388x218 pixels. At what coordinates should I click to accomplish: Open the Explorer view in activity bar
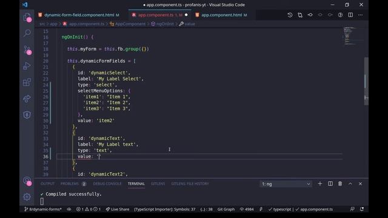[27, 18]
